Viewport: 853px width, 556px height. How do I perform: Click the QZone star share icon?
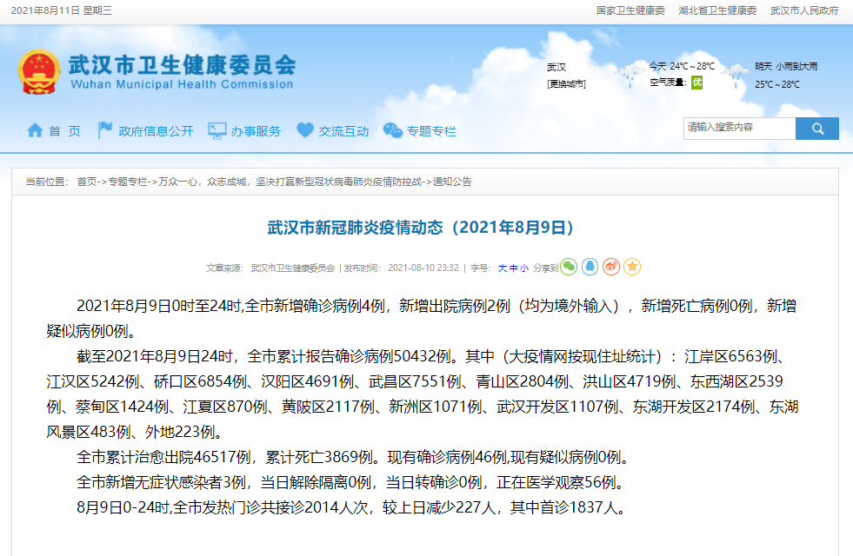click(632, 267)
